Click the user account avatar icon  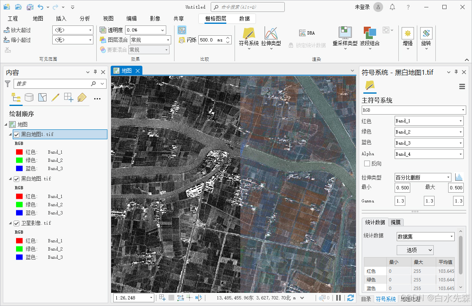[378, 7]
